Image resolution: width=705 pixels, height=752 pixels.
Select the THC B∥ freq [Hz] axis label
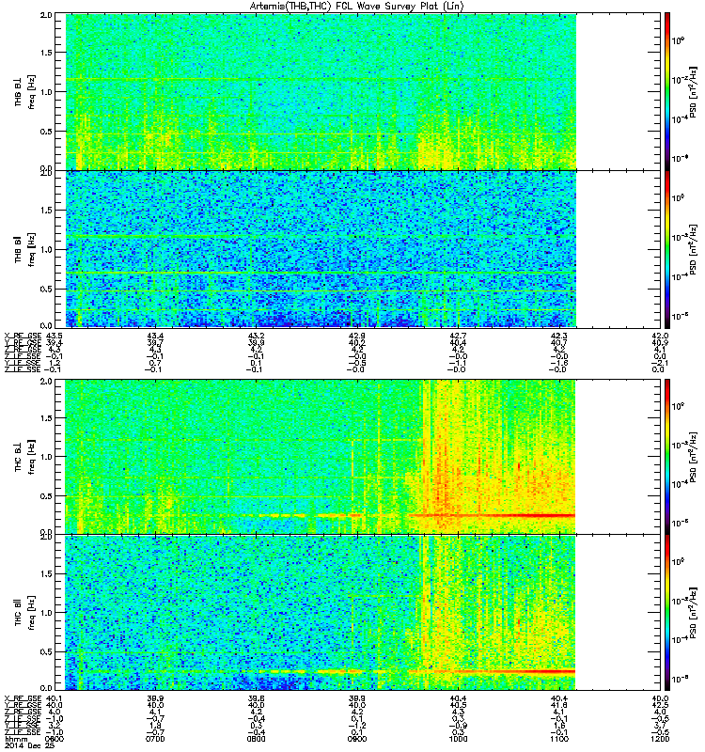click(24, 613)
